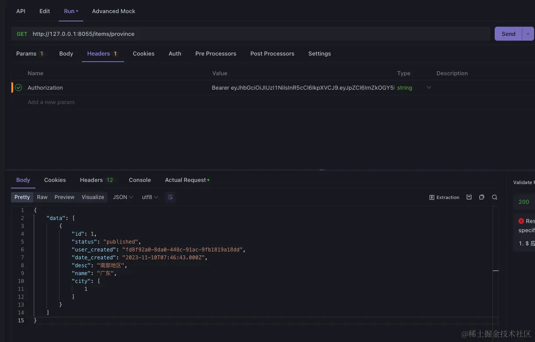Copy the response body via copy icon
This screenshot has height=342, width=535.
(482, 197)
